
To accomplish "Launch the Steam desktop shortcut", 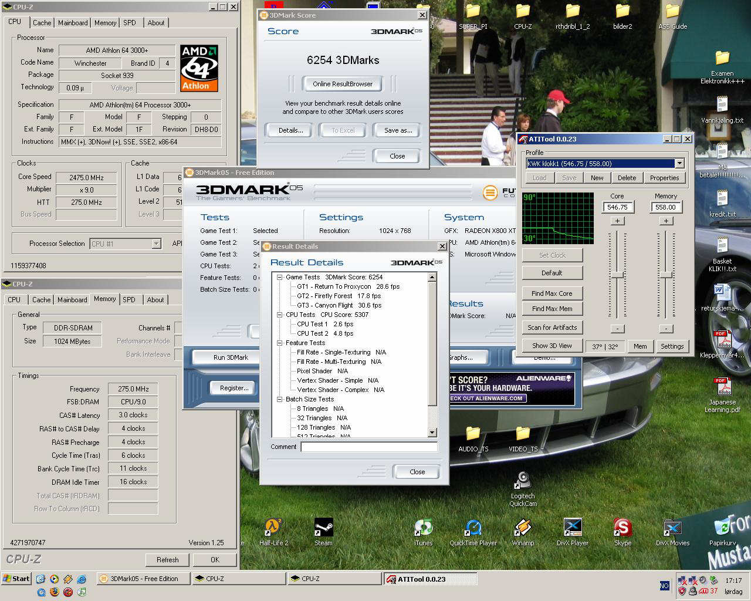I will [x=323, y=533].
